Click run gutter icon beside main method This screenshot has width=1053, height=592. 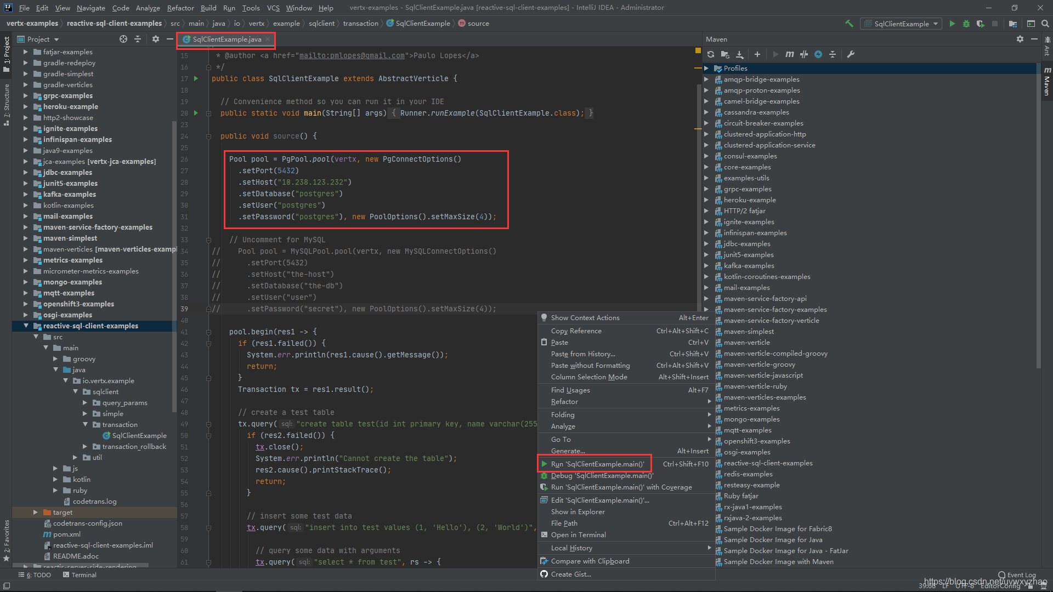[x=196, y=113]
